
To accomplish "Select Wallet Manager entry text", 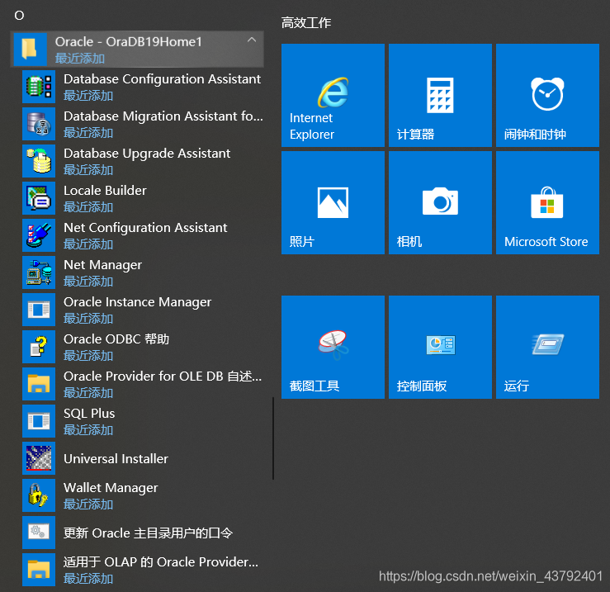I will tap(111, 488).
